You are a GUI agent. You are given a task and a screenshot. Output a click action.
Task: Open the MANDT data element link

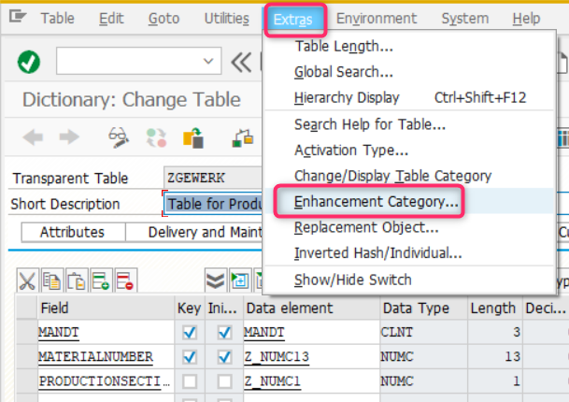coord(263,332)
